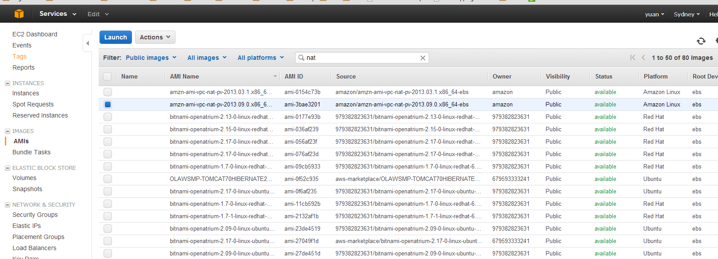The image size is (718, 259).
Task: Sort by Visibility column header
Action: [558, 76]
